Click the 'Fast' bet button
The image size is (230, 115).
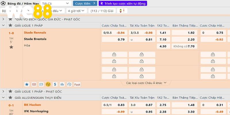(x=77, y=85)
